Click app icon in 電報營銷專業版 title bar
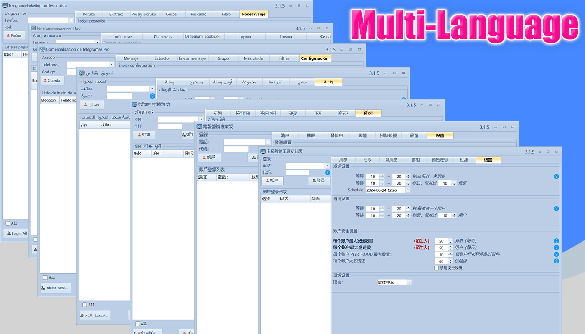 tap(199, 127)
